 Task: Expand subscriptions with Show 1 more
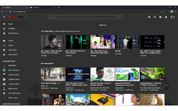coord(13,98)
